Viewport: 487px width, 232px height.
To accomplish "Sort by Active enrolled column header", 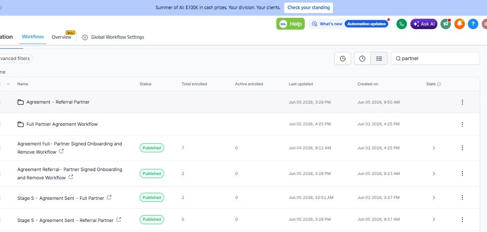I will (x=249, y=84).
